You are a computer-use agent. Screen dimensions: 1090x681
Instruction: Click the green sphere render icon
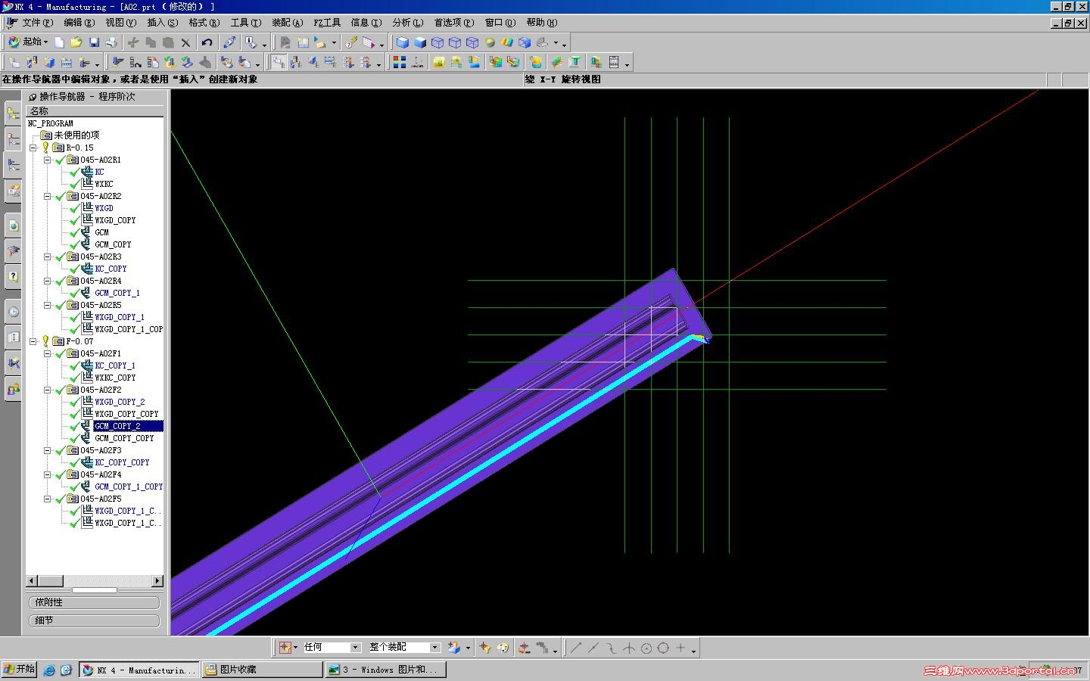[490, 42]
